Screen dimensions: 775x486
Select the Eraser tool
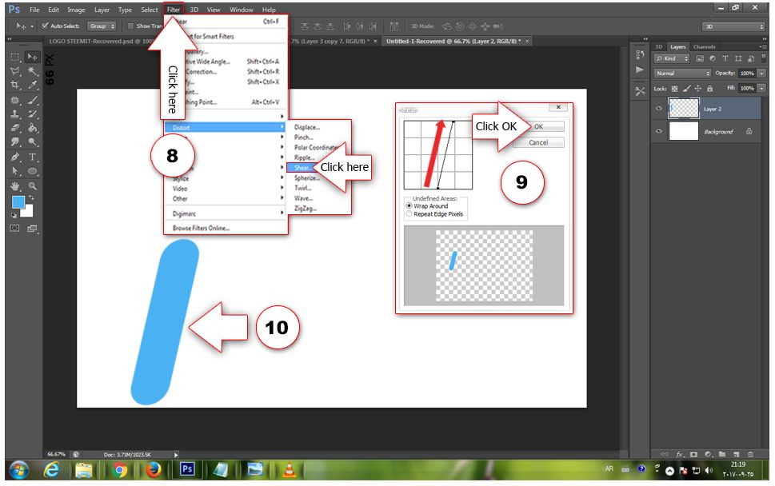[15, 128]
